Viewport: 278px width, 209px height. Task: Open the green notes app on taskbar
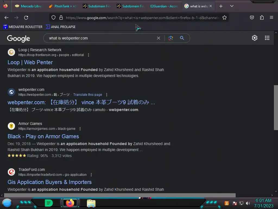49,203
